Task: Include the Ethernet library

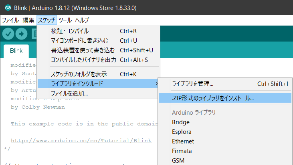Action: pyautogui.click(x=225, y=141)
